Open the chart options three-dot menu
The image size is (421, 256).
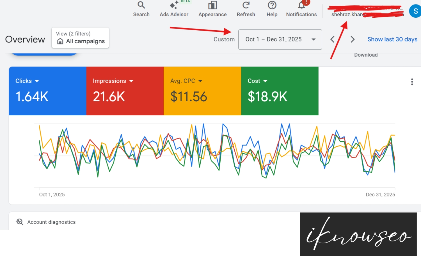click(x=412, y=82)
